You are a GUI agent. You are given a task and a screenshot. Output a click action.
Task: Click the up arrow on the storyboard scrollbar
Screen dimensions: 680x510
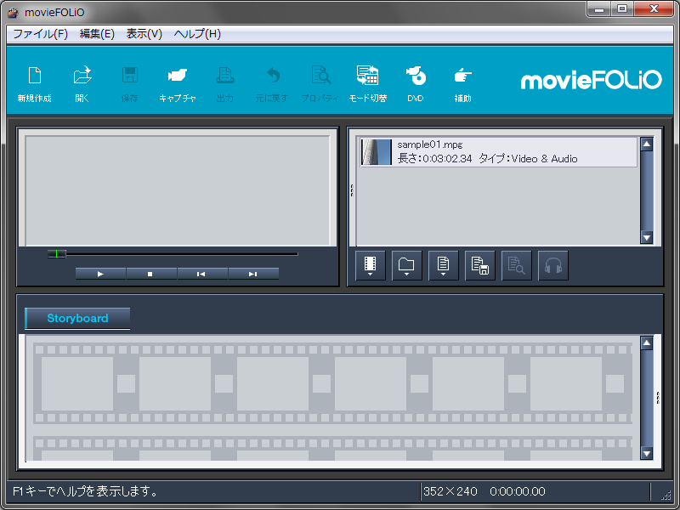coord(647,343)
